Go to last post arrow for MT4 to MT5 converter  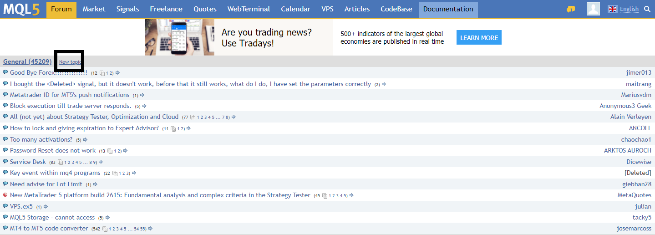pyautogui.click(x=150, y=229)
